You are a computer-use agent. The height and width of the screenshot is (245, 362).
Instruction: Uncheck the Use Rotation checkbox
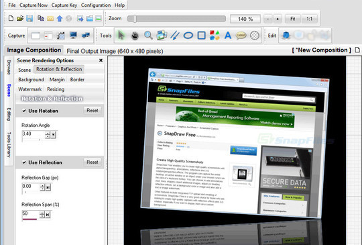[x=24, y=111]
